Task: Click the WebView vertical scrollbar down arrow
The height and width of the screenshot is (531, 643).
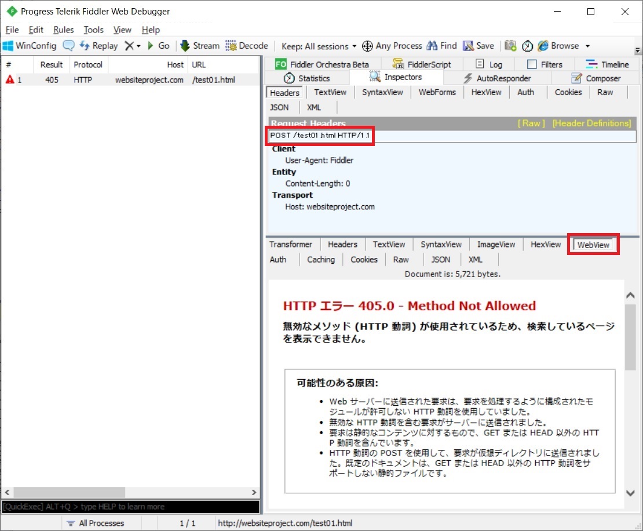Action: 631,493
